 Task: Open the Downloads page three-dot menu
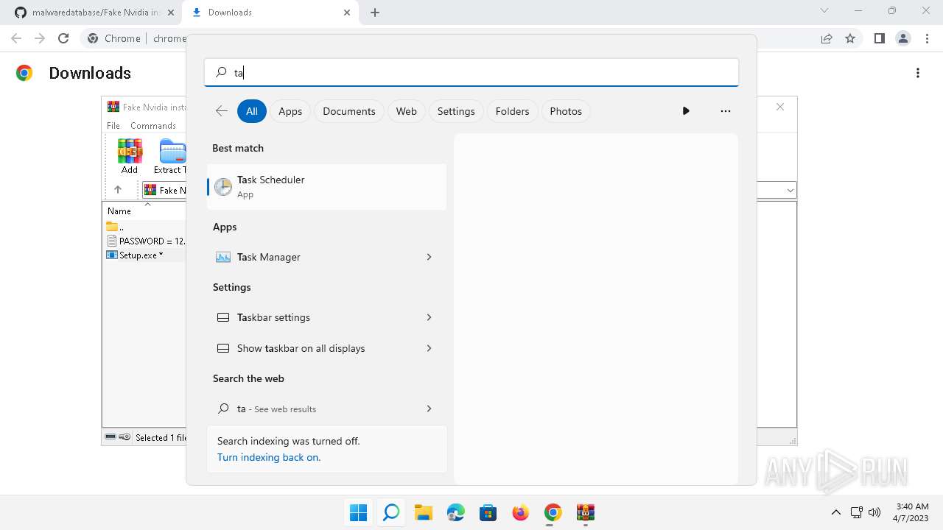tap(918, 73)
